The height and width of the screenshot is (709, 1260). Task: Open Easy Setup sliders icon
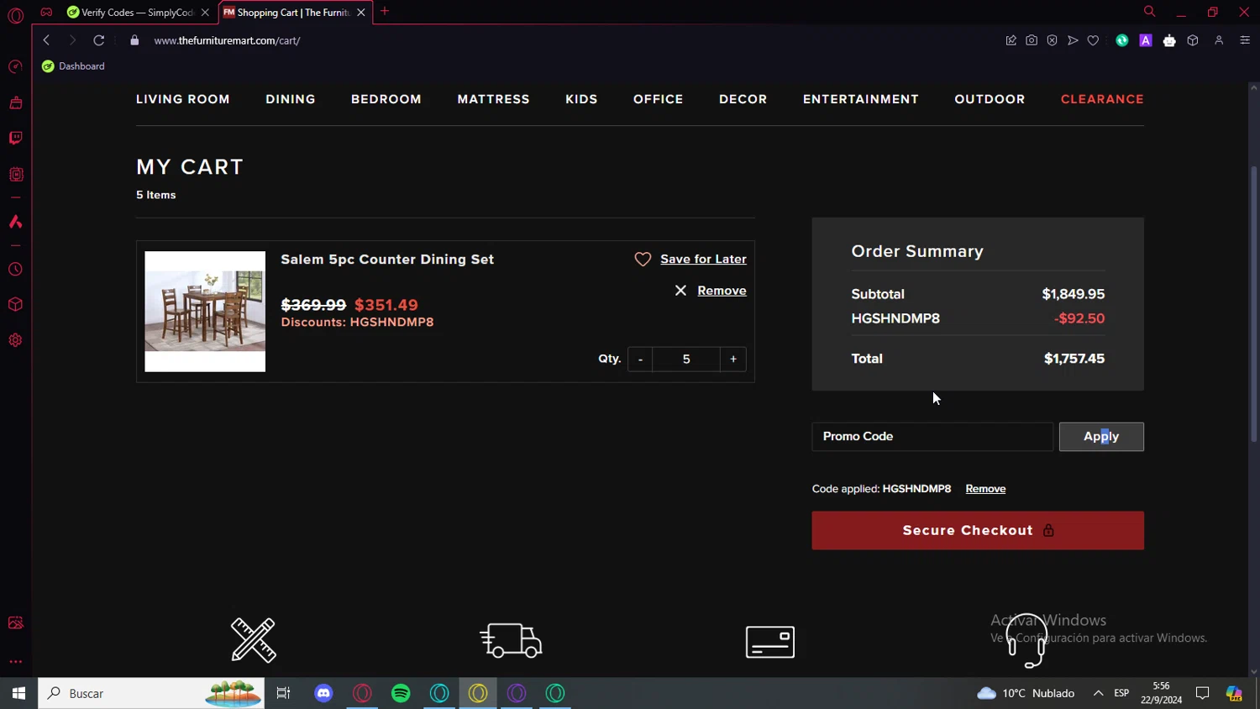[x=1245, y=40]
